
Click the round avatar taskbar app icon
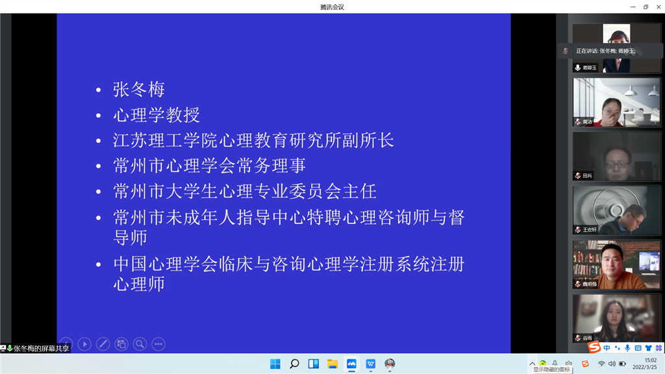point(390,364)
